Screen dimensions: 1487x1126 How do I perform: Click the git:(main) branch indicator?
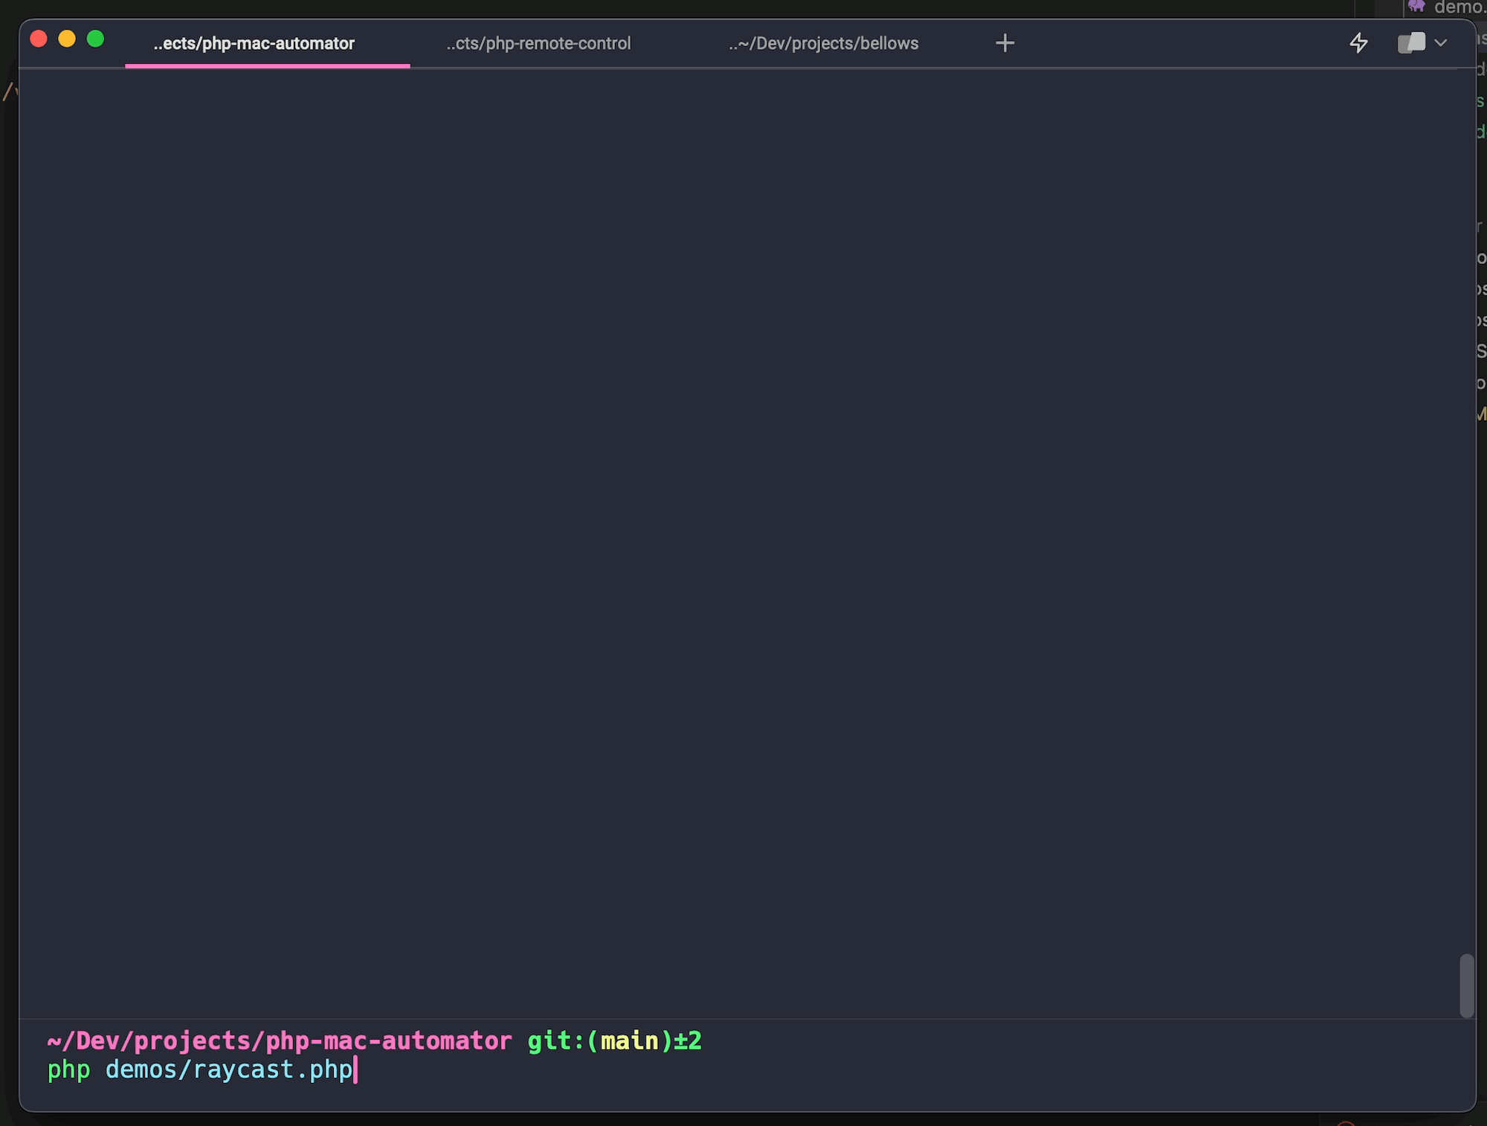[x=599, y=1040]
